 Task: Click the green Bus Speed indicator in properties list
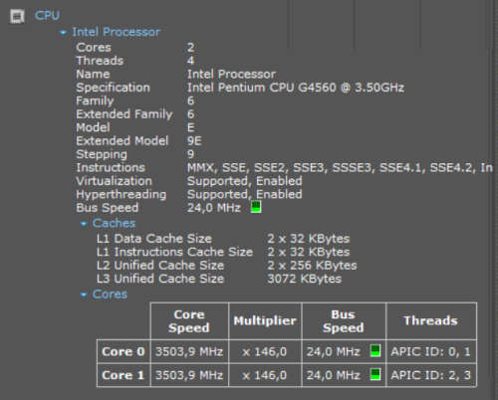tap(256, 207)
